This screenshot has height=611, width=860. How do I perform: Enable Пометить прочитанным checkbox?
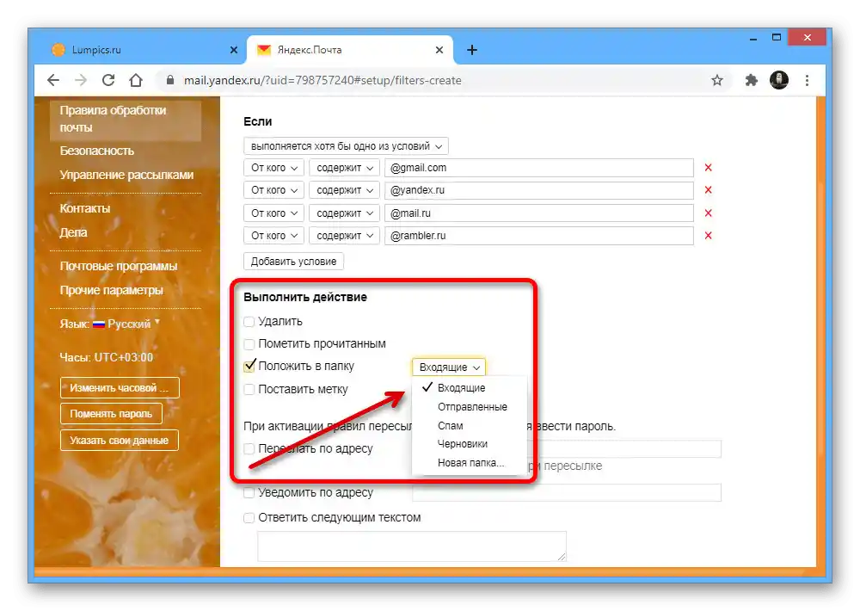point(249,344)
